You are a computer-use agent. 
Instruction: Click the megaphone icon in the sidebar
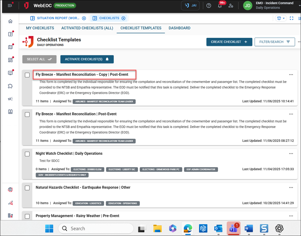pyautogui.click(x=10, y=99)
